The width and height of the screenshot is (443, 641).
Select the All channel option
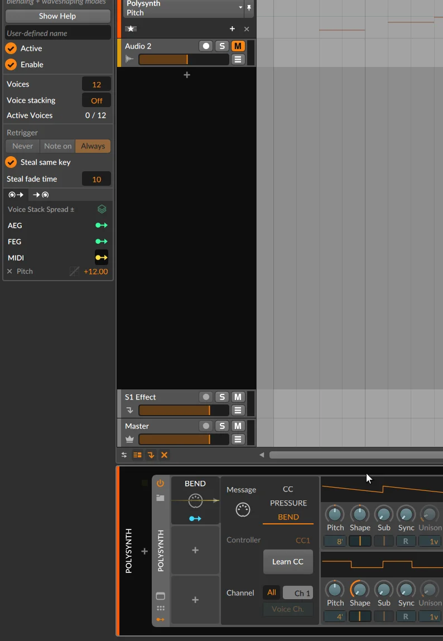point(272,593)
